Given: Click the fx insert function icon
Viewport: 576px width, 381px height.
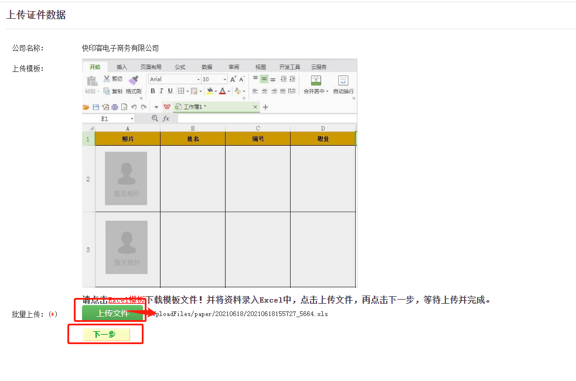Looking at the screenshot, I should (x=166, y=118).
